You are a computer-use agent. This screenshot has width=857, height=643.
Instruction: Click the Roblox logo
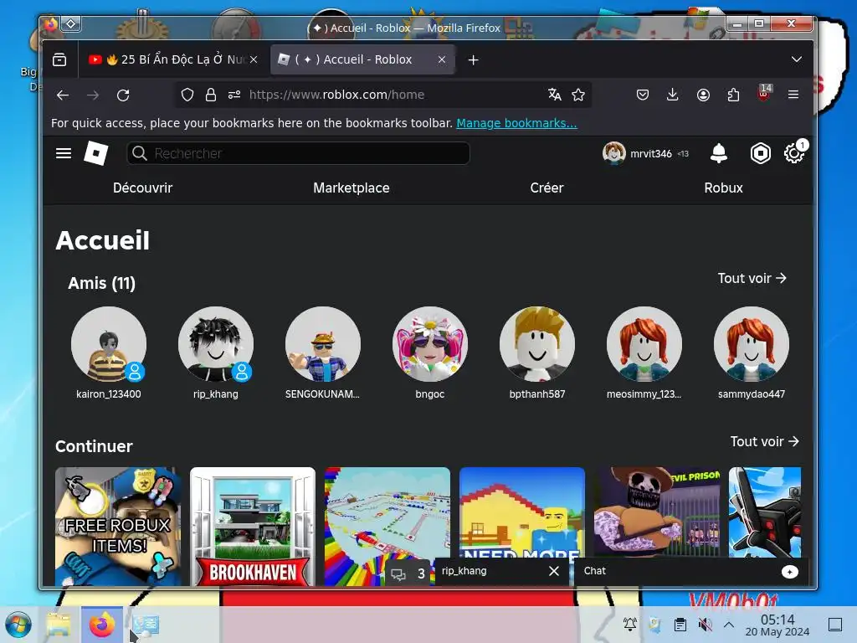tap(95, 153)
